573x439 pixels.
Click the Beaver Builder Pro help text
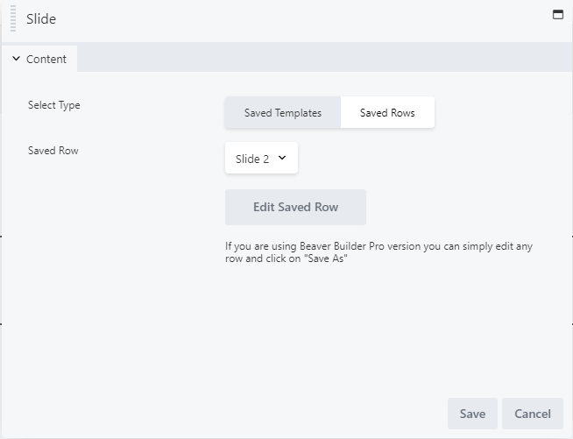pyautogui.click(x=378, y=252)
